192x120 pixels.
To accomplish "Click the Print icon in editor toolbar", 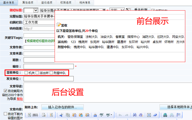I will [95, 115].
